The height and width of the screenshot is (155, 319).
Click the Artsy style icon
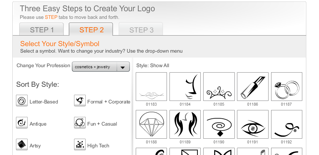[22, 144]
